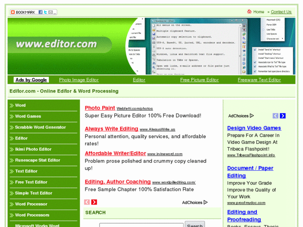Select Word in the sidebar menu
Screen dimensions: 303x227
click(20, 105)
